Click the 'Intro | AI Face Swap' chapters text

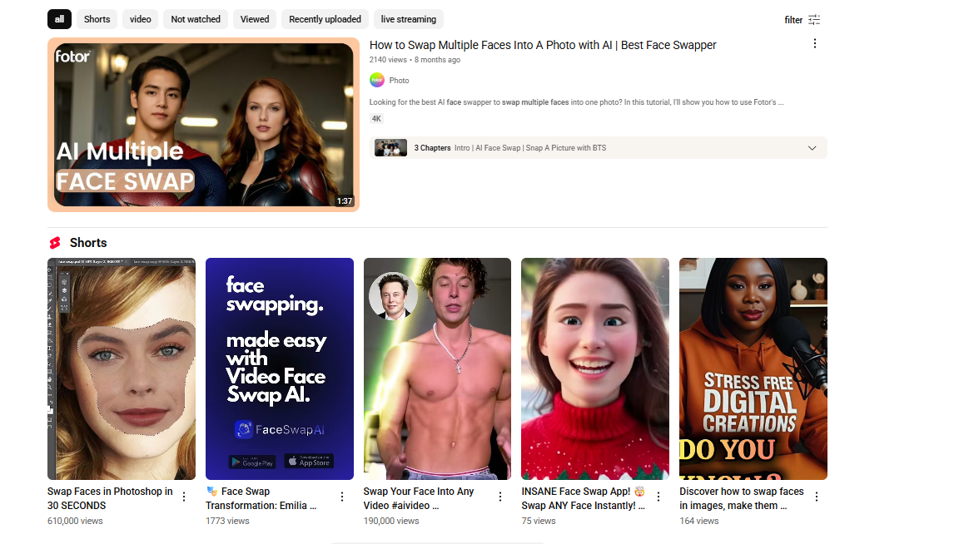(x=530, y=148)
